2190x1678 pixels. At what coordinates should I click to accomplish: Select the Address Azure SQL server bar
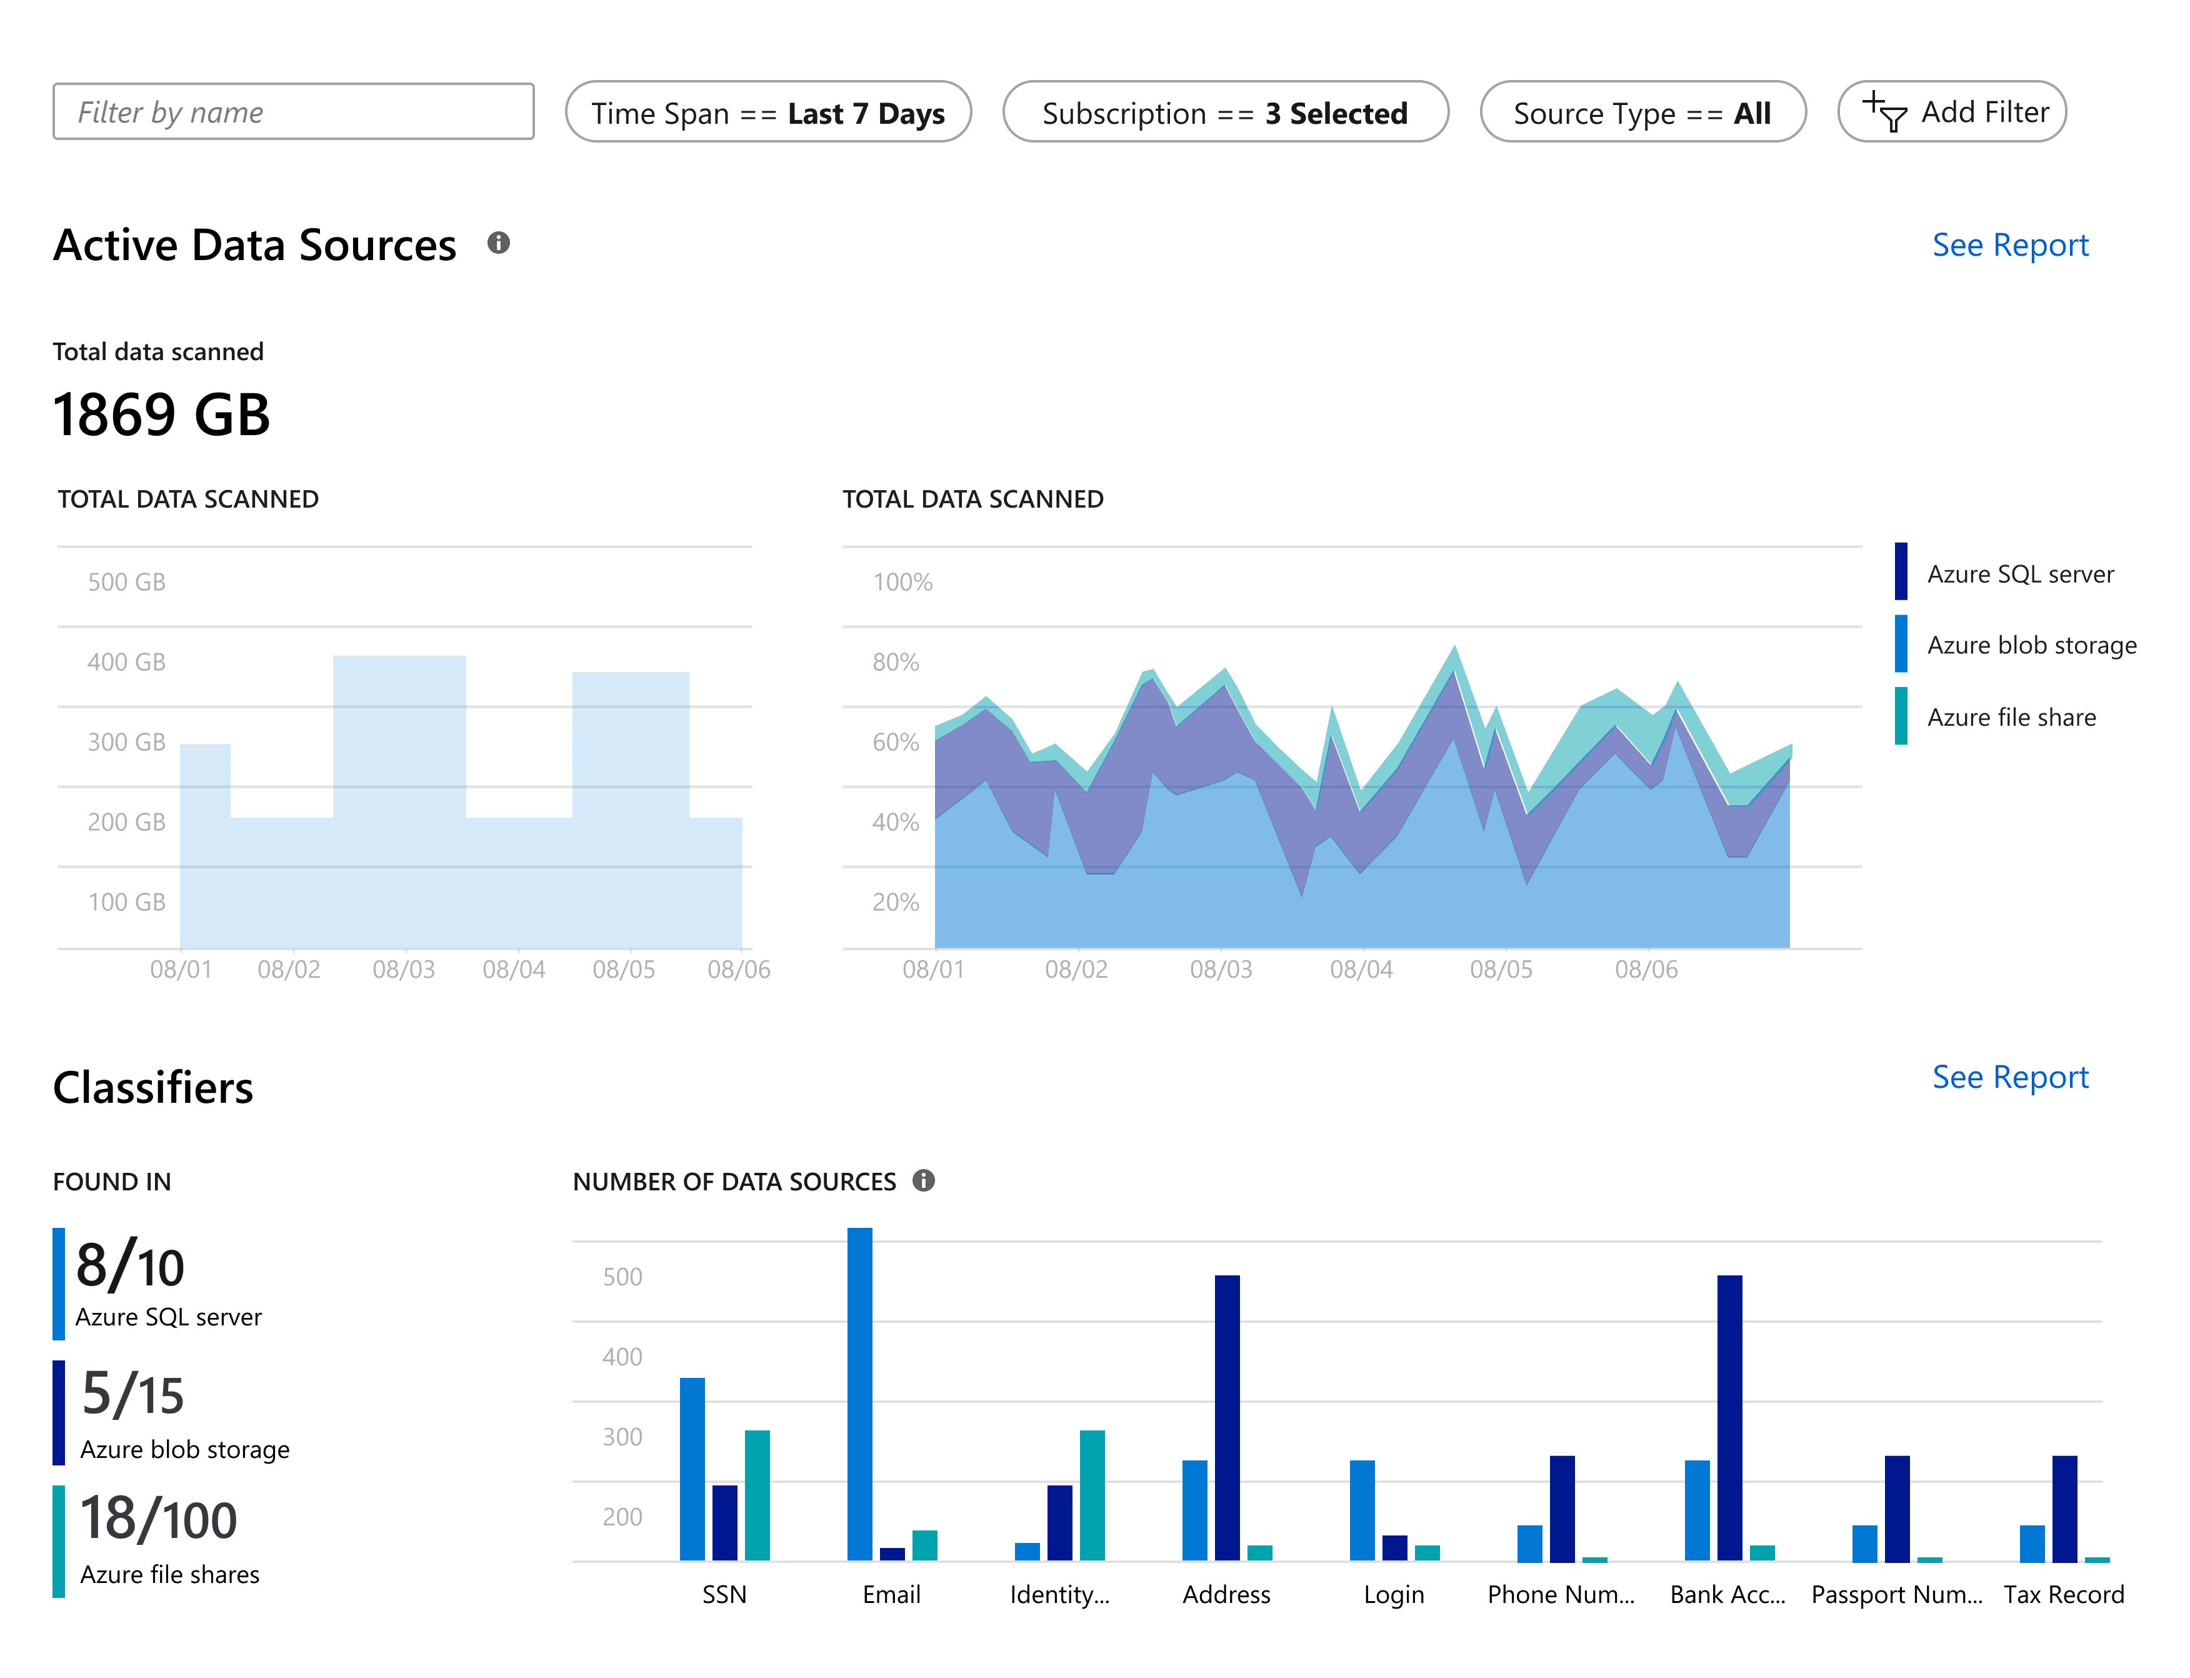1227,1417
